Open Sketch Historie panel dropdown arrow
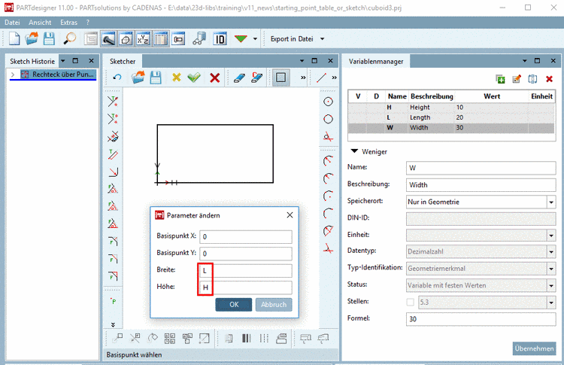This screenshot has width=564, height=365. (x=63, y=61)
